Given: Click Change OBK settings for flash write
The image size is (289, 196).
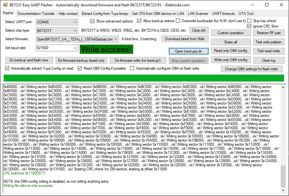Looking at the screenshot, I should click(x=251, y=69).
